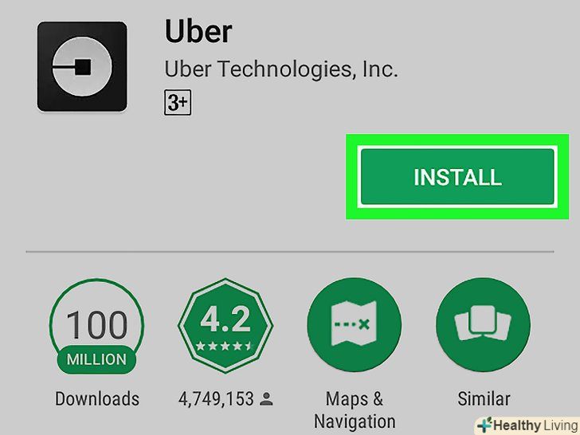Tap the MILLION pill on downloads badge
Screen dimensions: 580x435
(96, 359)
